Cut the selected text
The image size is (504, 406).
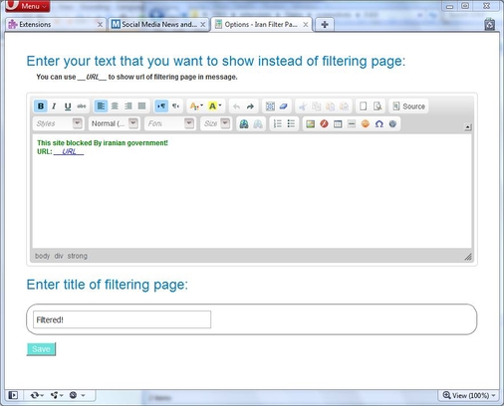[303, 106]
